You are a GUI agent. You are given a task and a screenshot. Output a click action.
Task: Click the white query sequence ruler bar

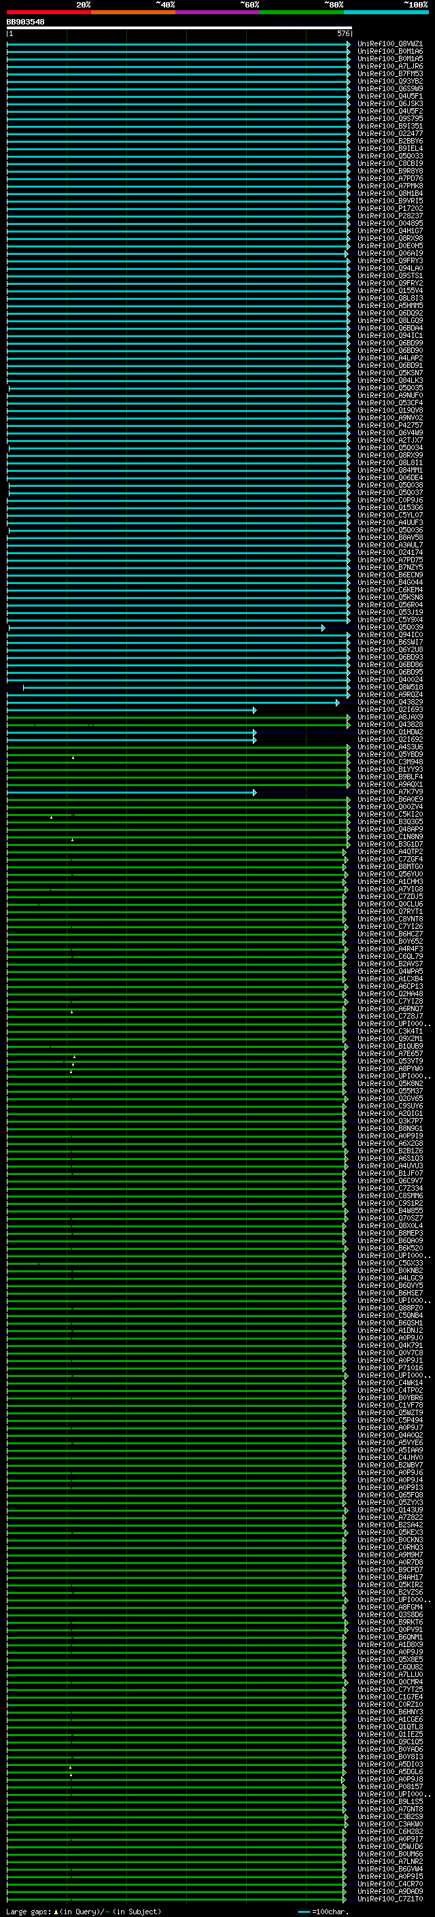[x=179, y=29]
